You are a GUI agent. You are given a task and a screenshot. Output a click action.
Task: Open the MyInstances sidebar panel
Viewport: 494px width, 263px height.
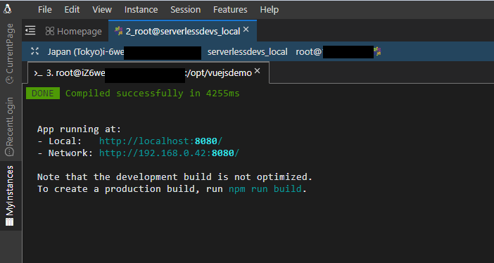click(10, 195)
